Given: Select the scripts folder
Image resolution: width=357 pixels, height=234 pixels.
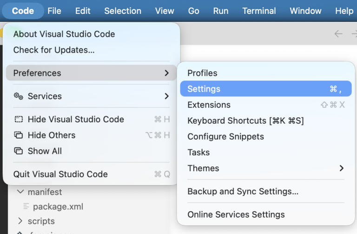Looking at the screenshot, I should pyautogui.click(x=41, y=221).
